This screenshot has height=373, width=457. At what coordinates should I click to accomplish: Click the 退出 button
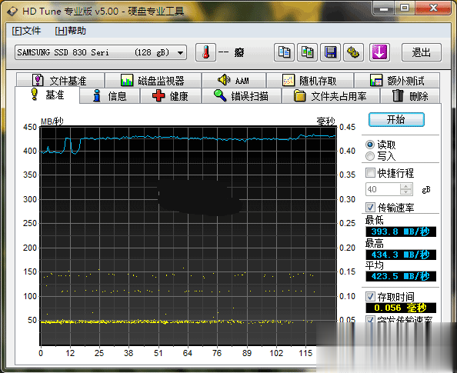(x=422, y=52)
